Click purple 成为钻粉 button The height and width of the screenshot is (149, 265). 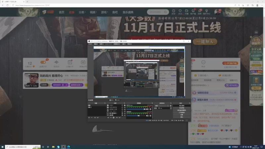coord(232,85)
